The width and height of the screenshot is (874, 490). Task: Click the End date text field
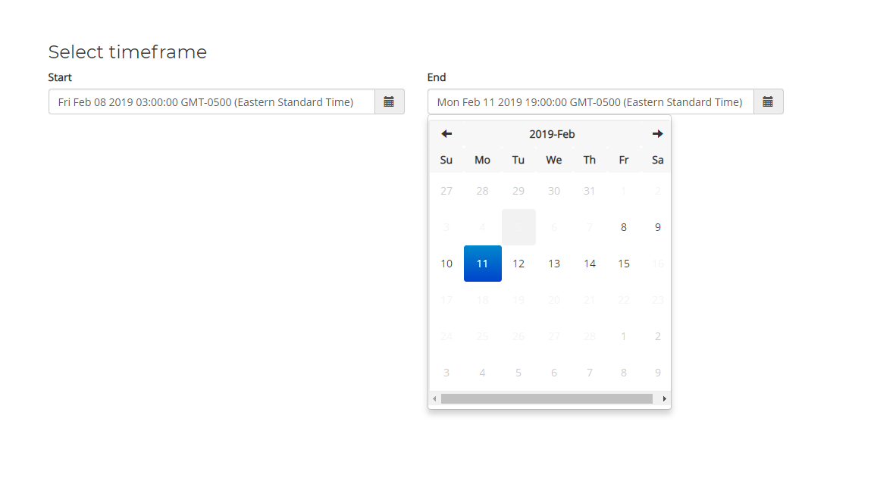tap(590, 101)
